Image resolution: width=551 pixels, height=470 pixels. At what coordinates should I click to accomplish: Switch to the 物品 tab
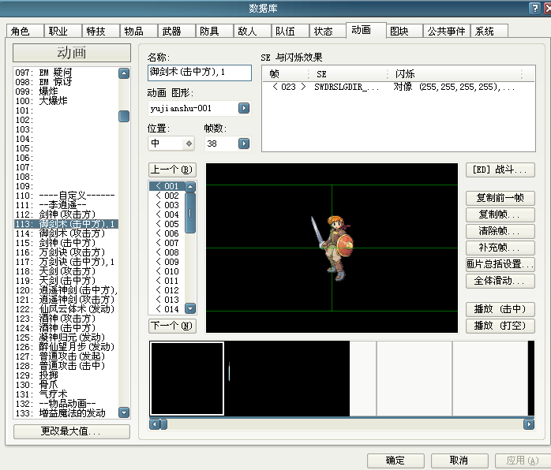pos(139,31)
